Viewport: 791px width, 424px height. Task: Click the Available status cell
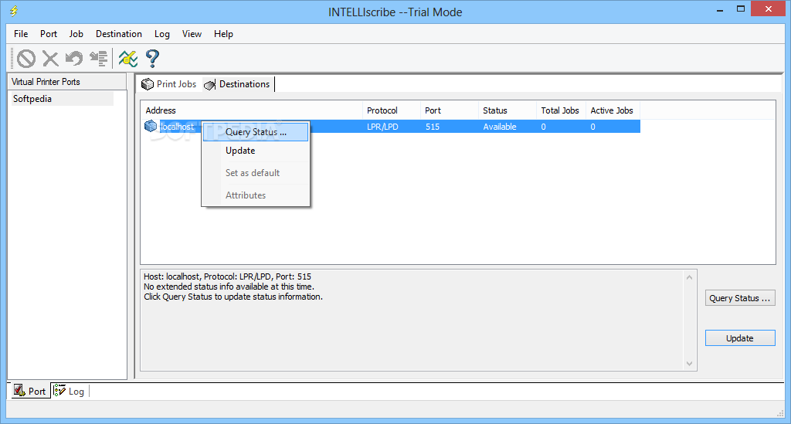click(x=500, y=127)
